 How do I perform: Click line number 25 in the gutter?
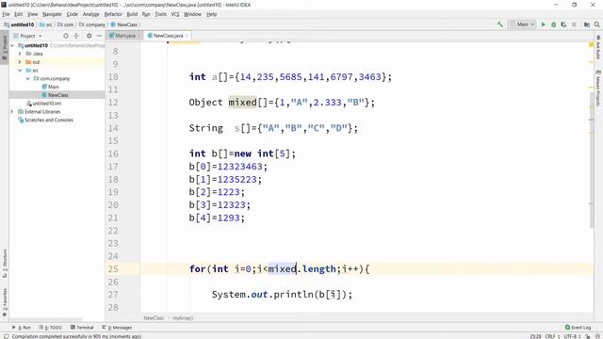tap(113, 269)
